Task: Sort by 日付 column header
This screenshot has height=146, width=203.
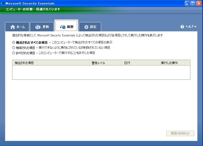Action: tap(140, 63)
